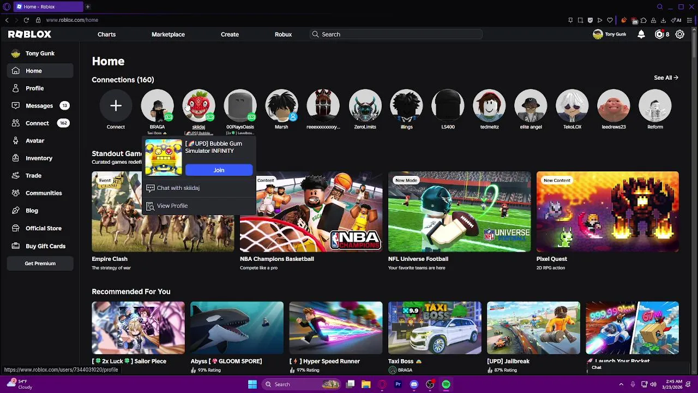Click the Blog icon in sidebar
Screen dimensions: 698x393
tap(15, 211)
